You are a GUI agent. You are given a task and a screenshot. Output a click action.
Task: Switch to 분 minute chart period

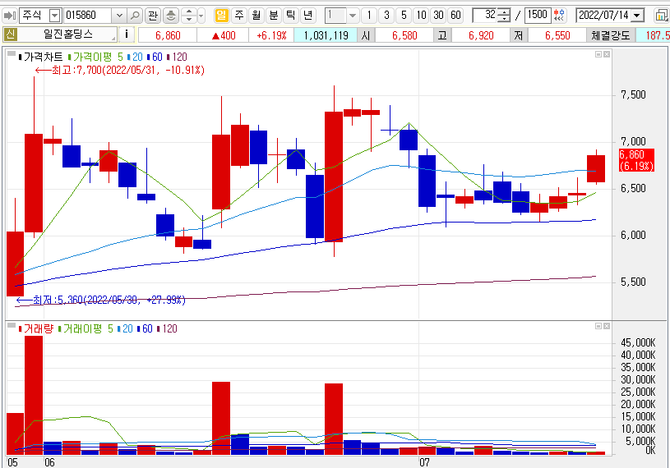tap(273, 16)
